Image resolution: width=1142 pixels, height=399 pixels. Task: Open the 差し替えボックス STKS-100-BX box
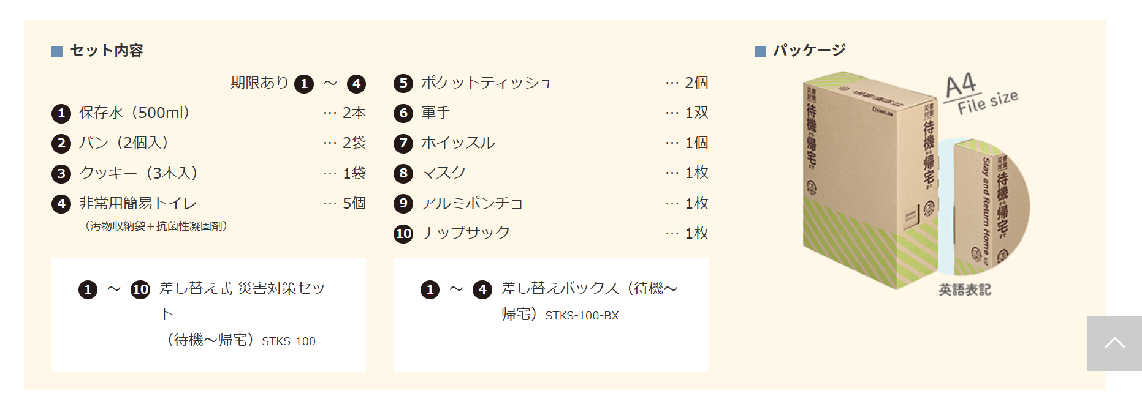click(550, 315)
